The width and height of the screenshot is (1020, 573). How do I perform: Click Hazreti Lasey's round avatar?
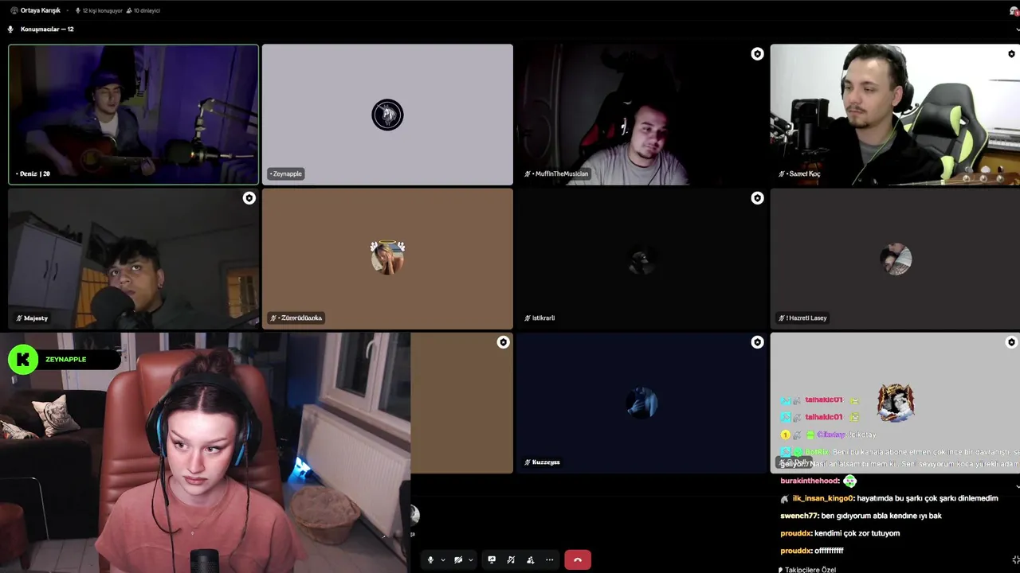[x=896, y=259]
